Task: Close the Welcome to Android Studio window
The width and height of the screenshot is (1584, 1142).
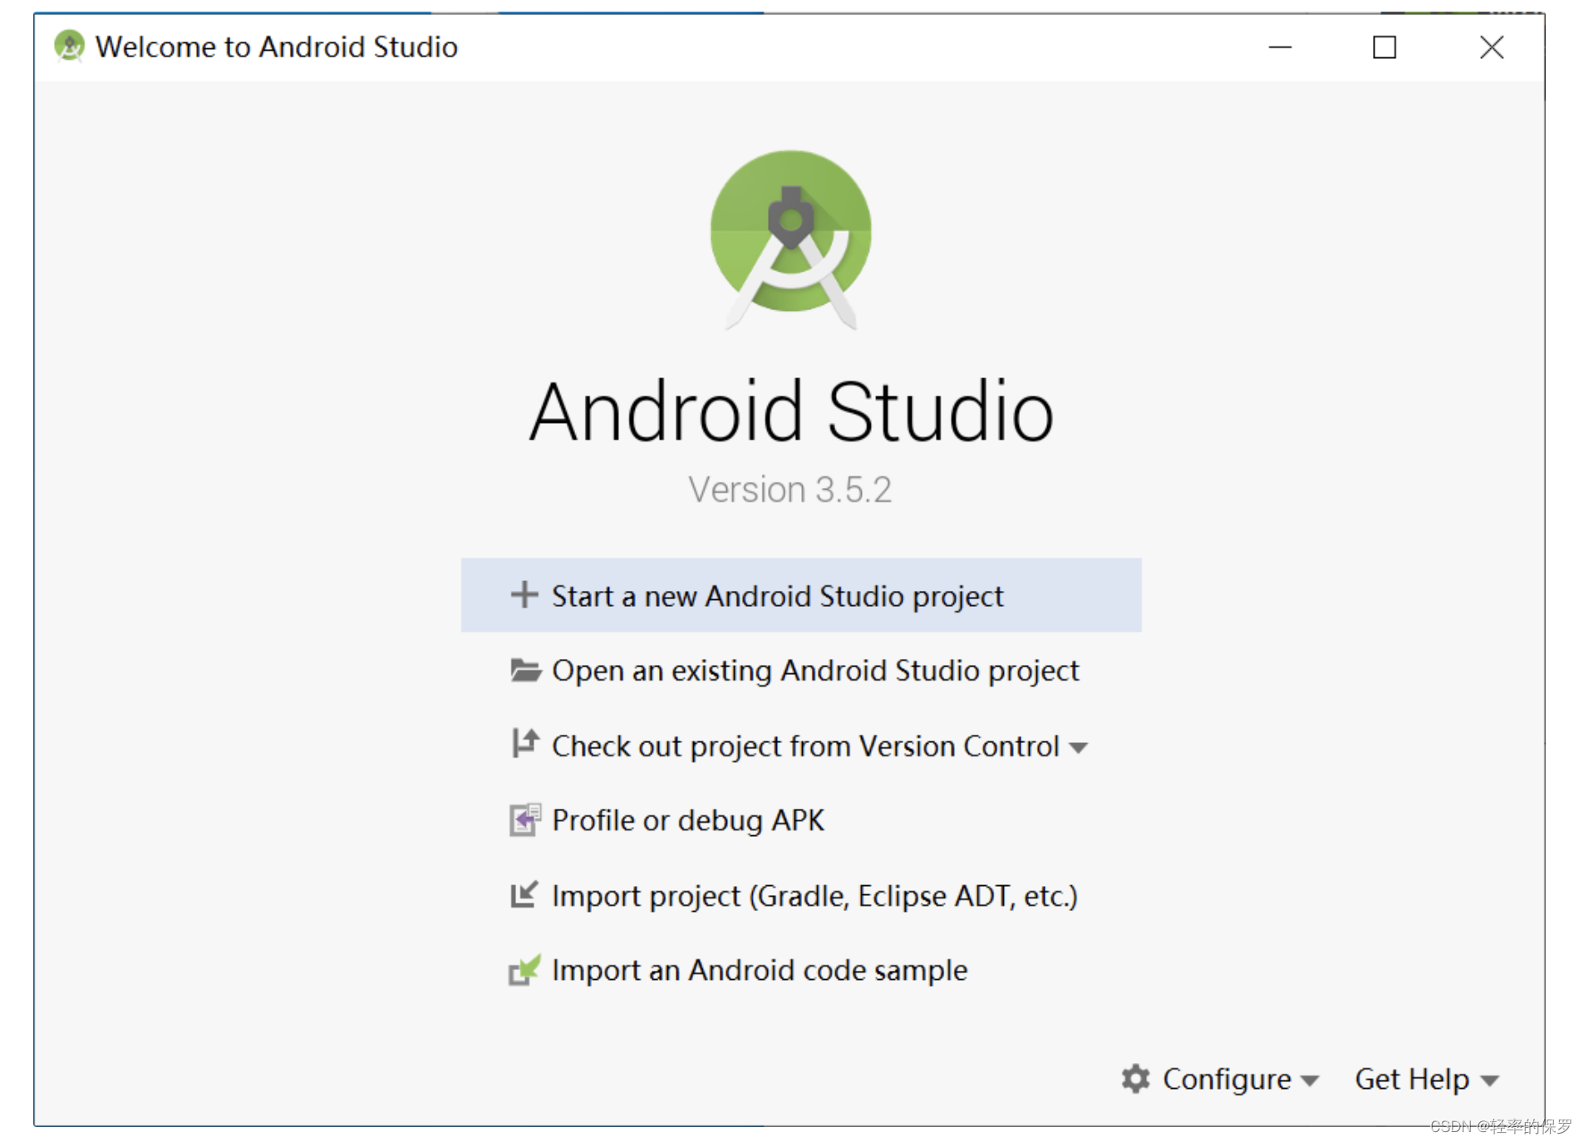Action: (x=1492, y=47)
